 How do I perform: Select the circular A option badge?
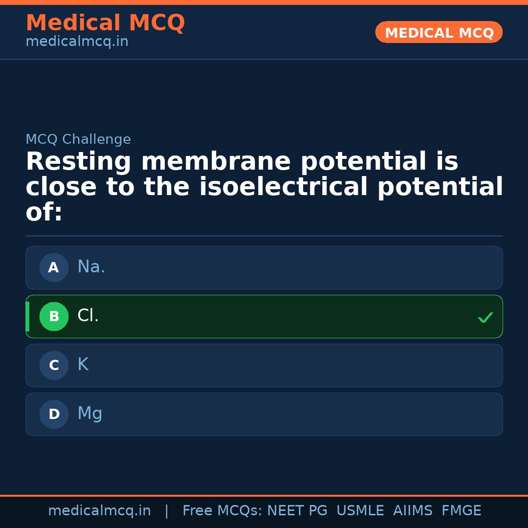pyautogui.click(x=54, y=267)
